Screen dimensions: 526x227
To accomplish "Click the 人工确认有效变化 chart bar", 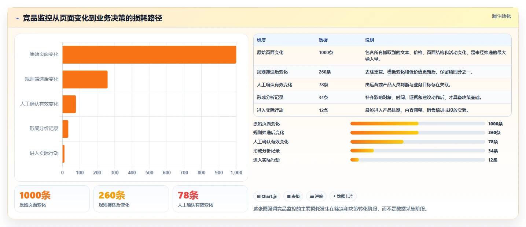I will (69, 104).
